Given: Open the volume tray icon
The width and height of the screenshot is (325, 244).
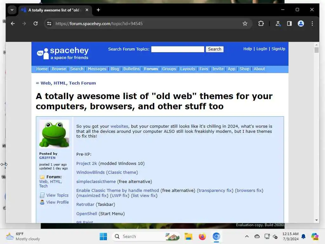Looking at the screenshot, I should (x=275, y=236).
